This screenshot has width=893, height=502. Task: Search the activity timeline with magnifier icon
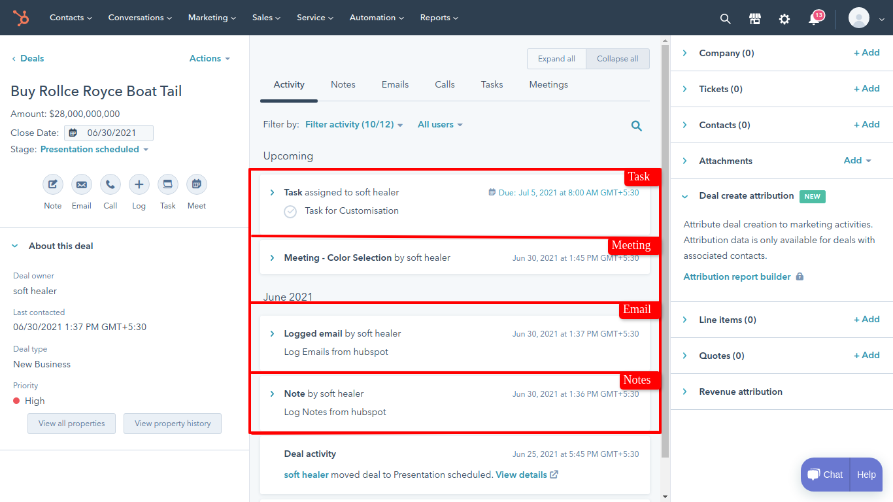point(636,126)
